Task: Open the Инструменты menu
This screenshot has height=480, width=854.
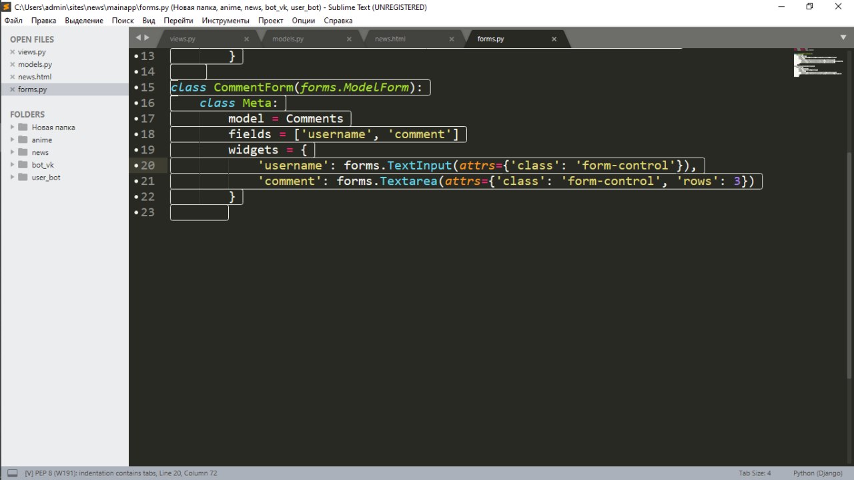Action: (226, 21)
